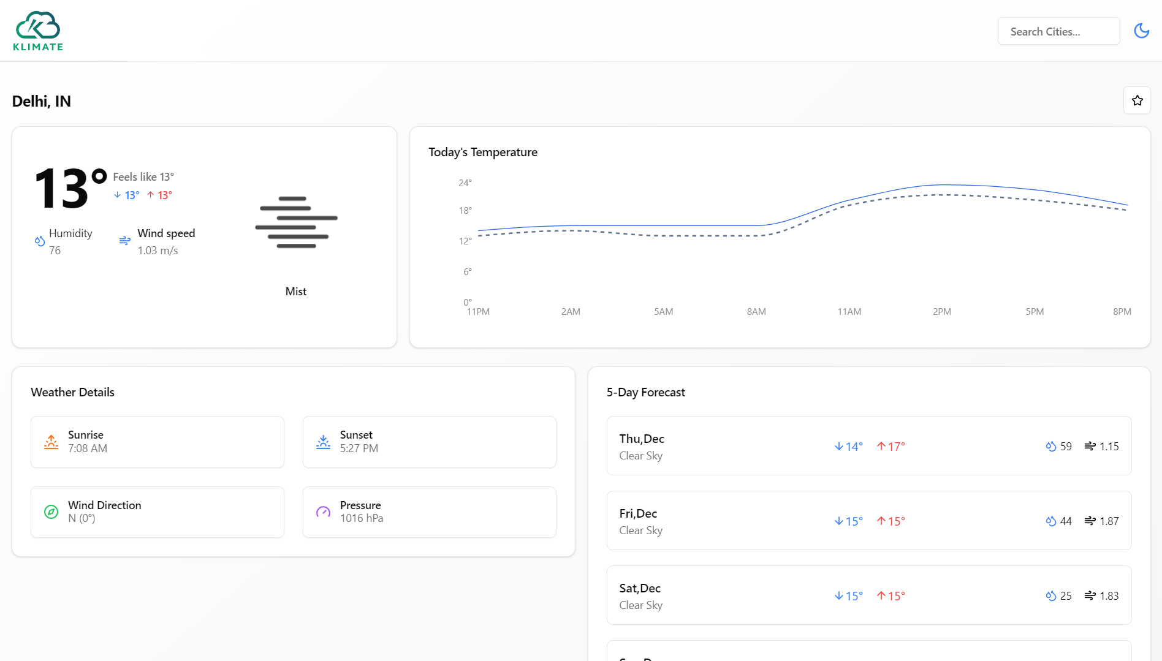The width and height of the screenshot is (1162, 661).
Task: Click Friday's wind speed icon
Action: click(1090, 521)
